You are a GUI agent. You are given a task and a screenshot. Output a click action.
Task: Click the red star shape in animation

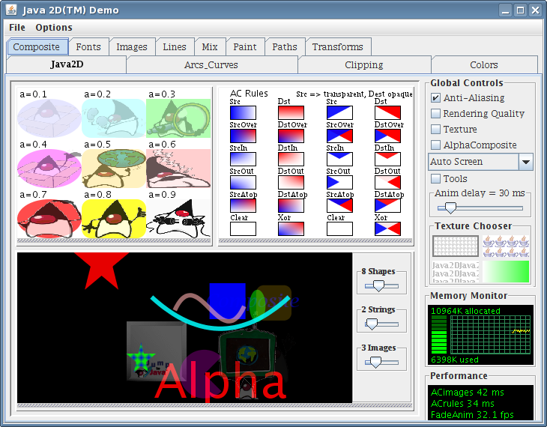(x=97, y=267)
